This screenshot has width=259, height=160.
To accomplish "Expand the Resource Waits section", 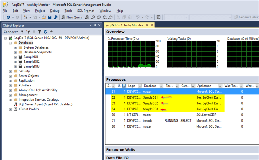I will coord(121,150).
